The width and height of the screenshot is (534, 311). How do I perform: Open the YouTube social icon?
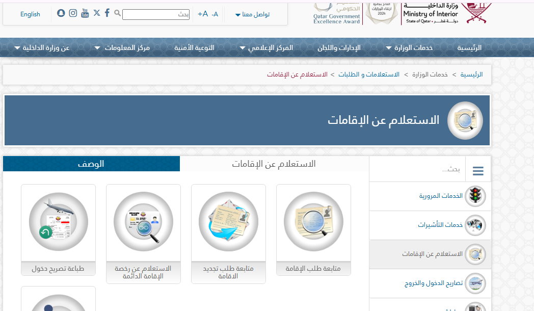(85, 13)
